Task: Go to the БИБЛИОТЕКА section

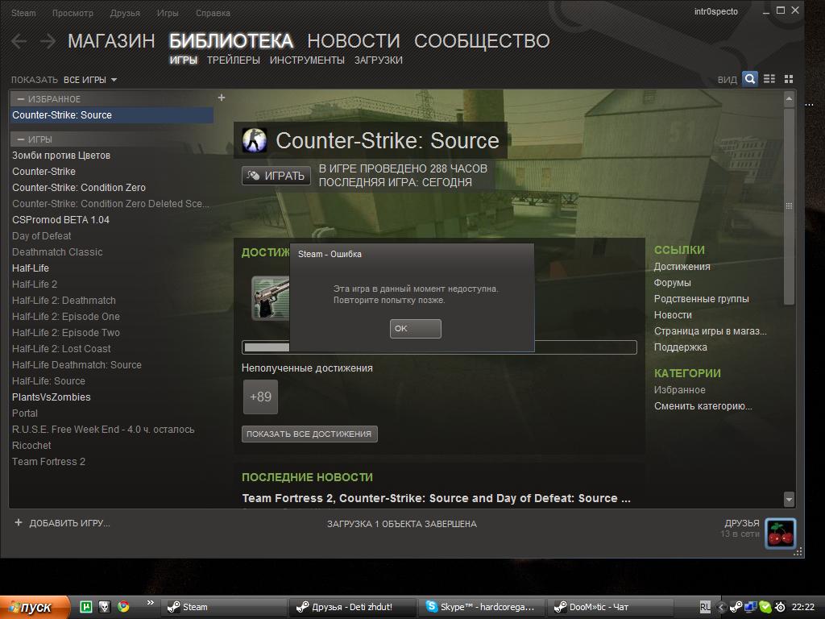Action: click(x=231, y=40)
